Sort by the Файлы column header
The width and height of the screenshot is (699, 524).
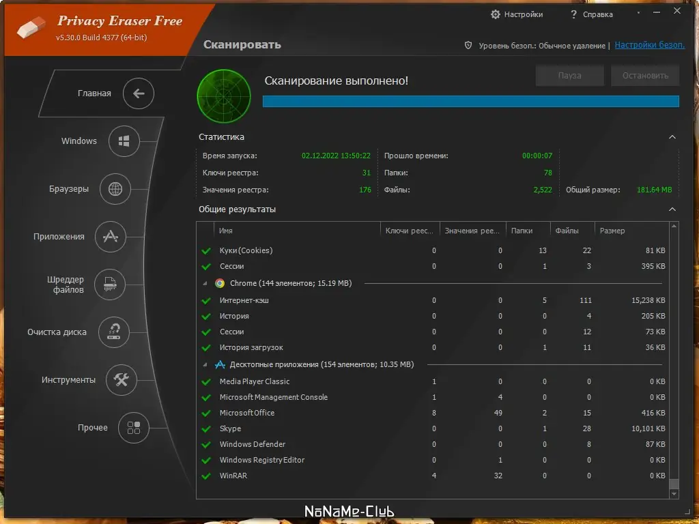click(x=573, y=231)
